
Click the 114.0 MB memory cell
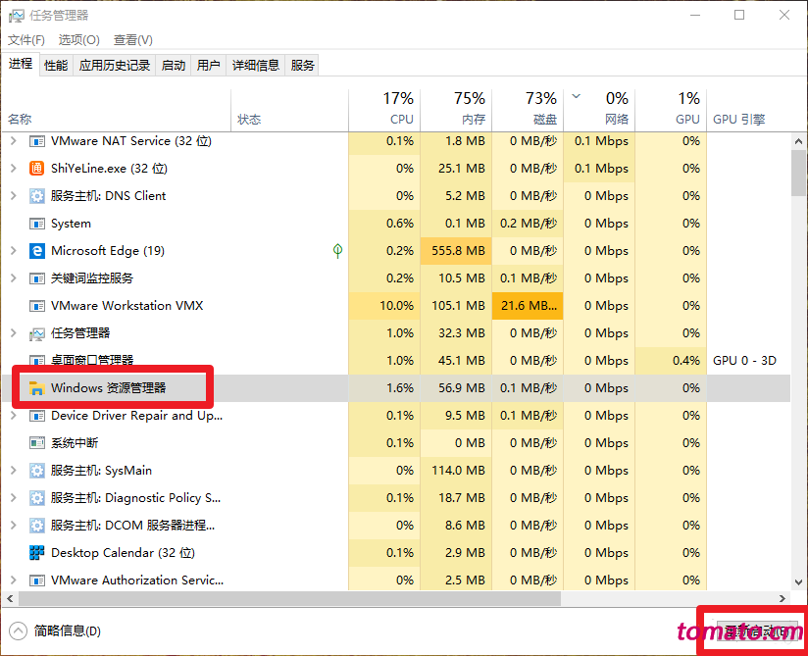click(456, 471)
